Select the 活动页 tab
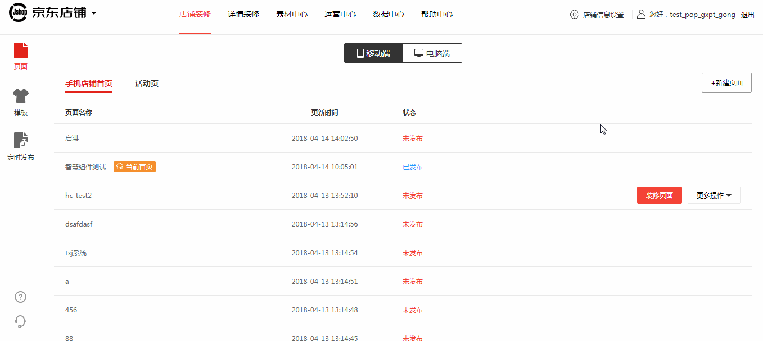 [x=147, y=84]
